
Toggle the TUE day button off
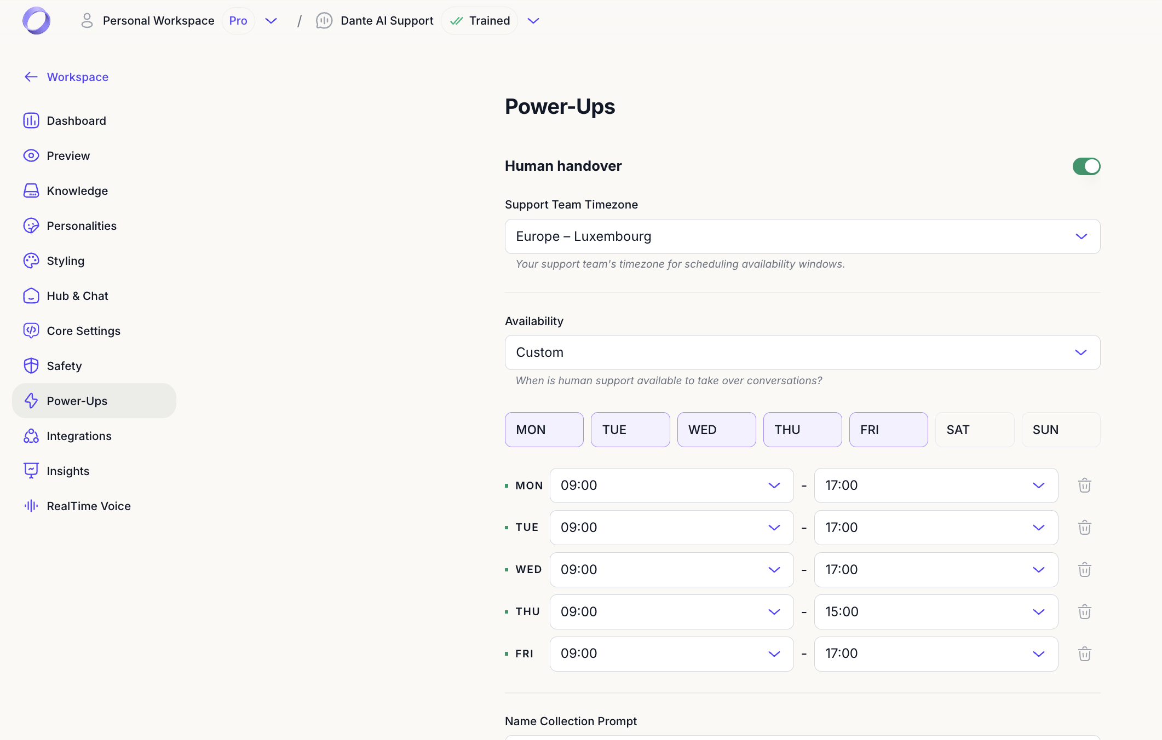pos(630,430)
